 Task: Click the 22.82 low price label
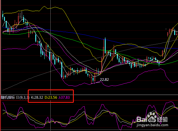pos(104,80)
